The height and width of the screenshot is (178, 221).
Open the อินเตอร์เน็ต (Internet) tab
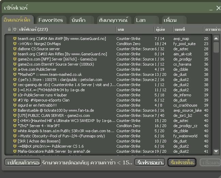pos(17,20)
